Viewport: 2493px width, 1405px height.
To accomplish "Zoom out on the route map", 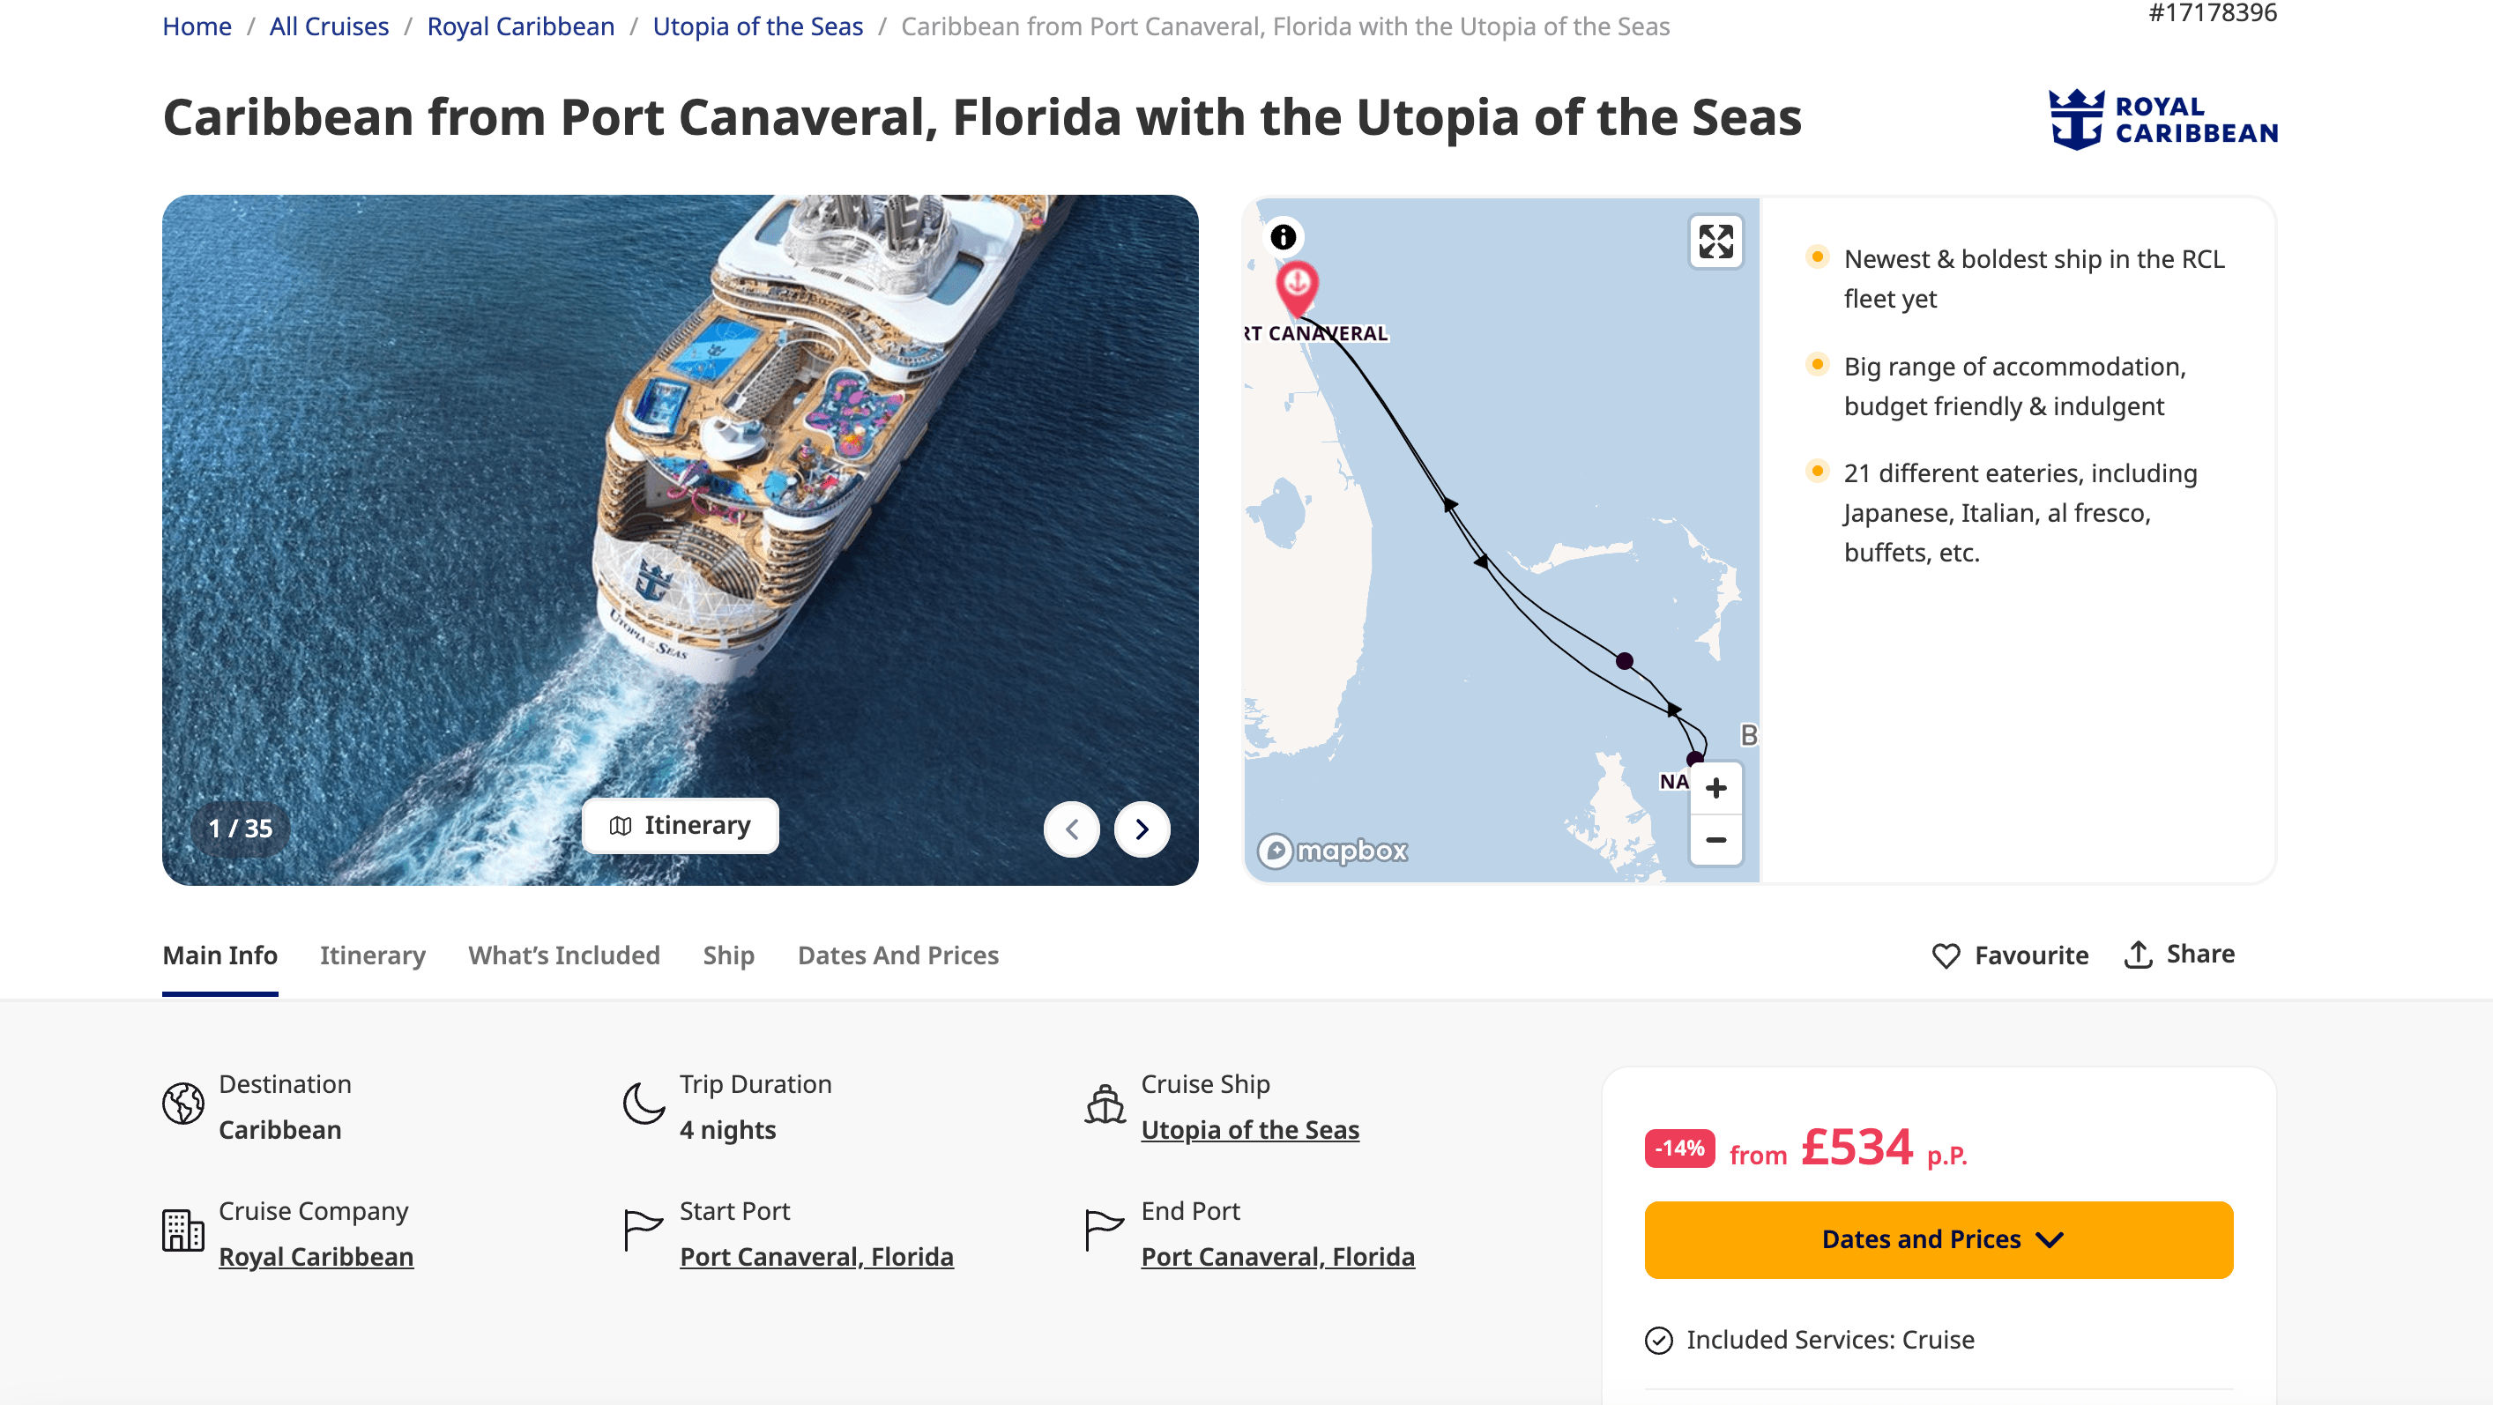I will tap(1715, 840).
